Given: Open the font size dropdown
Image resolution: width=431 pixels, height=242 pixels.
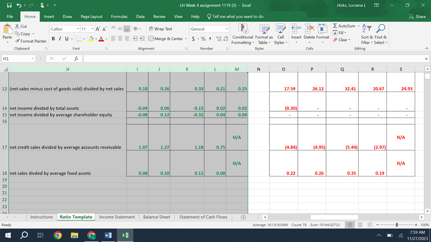Looking at the screenshot, I should 92,29.
